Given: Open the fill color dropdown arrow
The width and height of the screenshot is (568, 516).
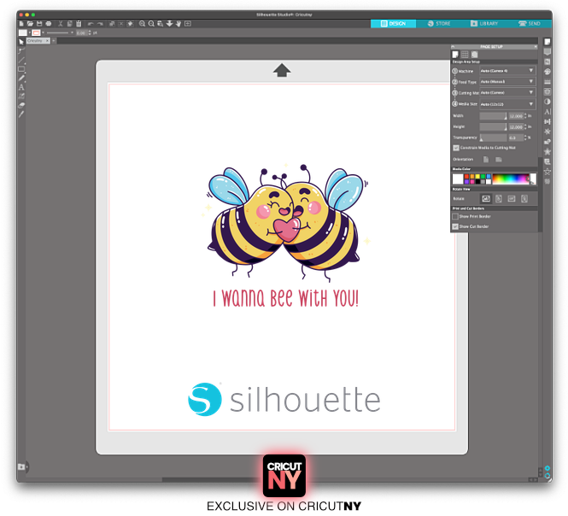Looking at the screenshot, I should click(x=29, y=32).
